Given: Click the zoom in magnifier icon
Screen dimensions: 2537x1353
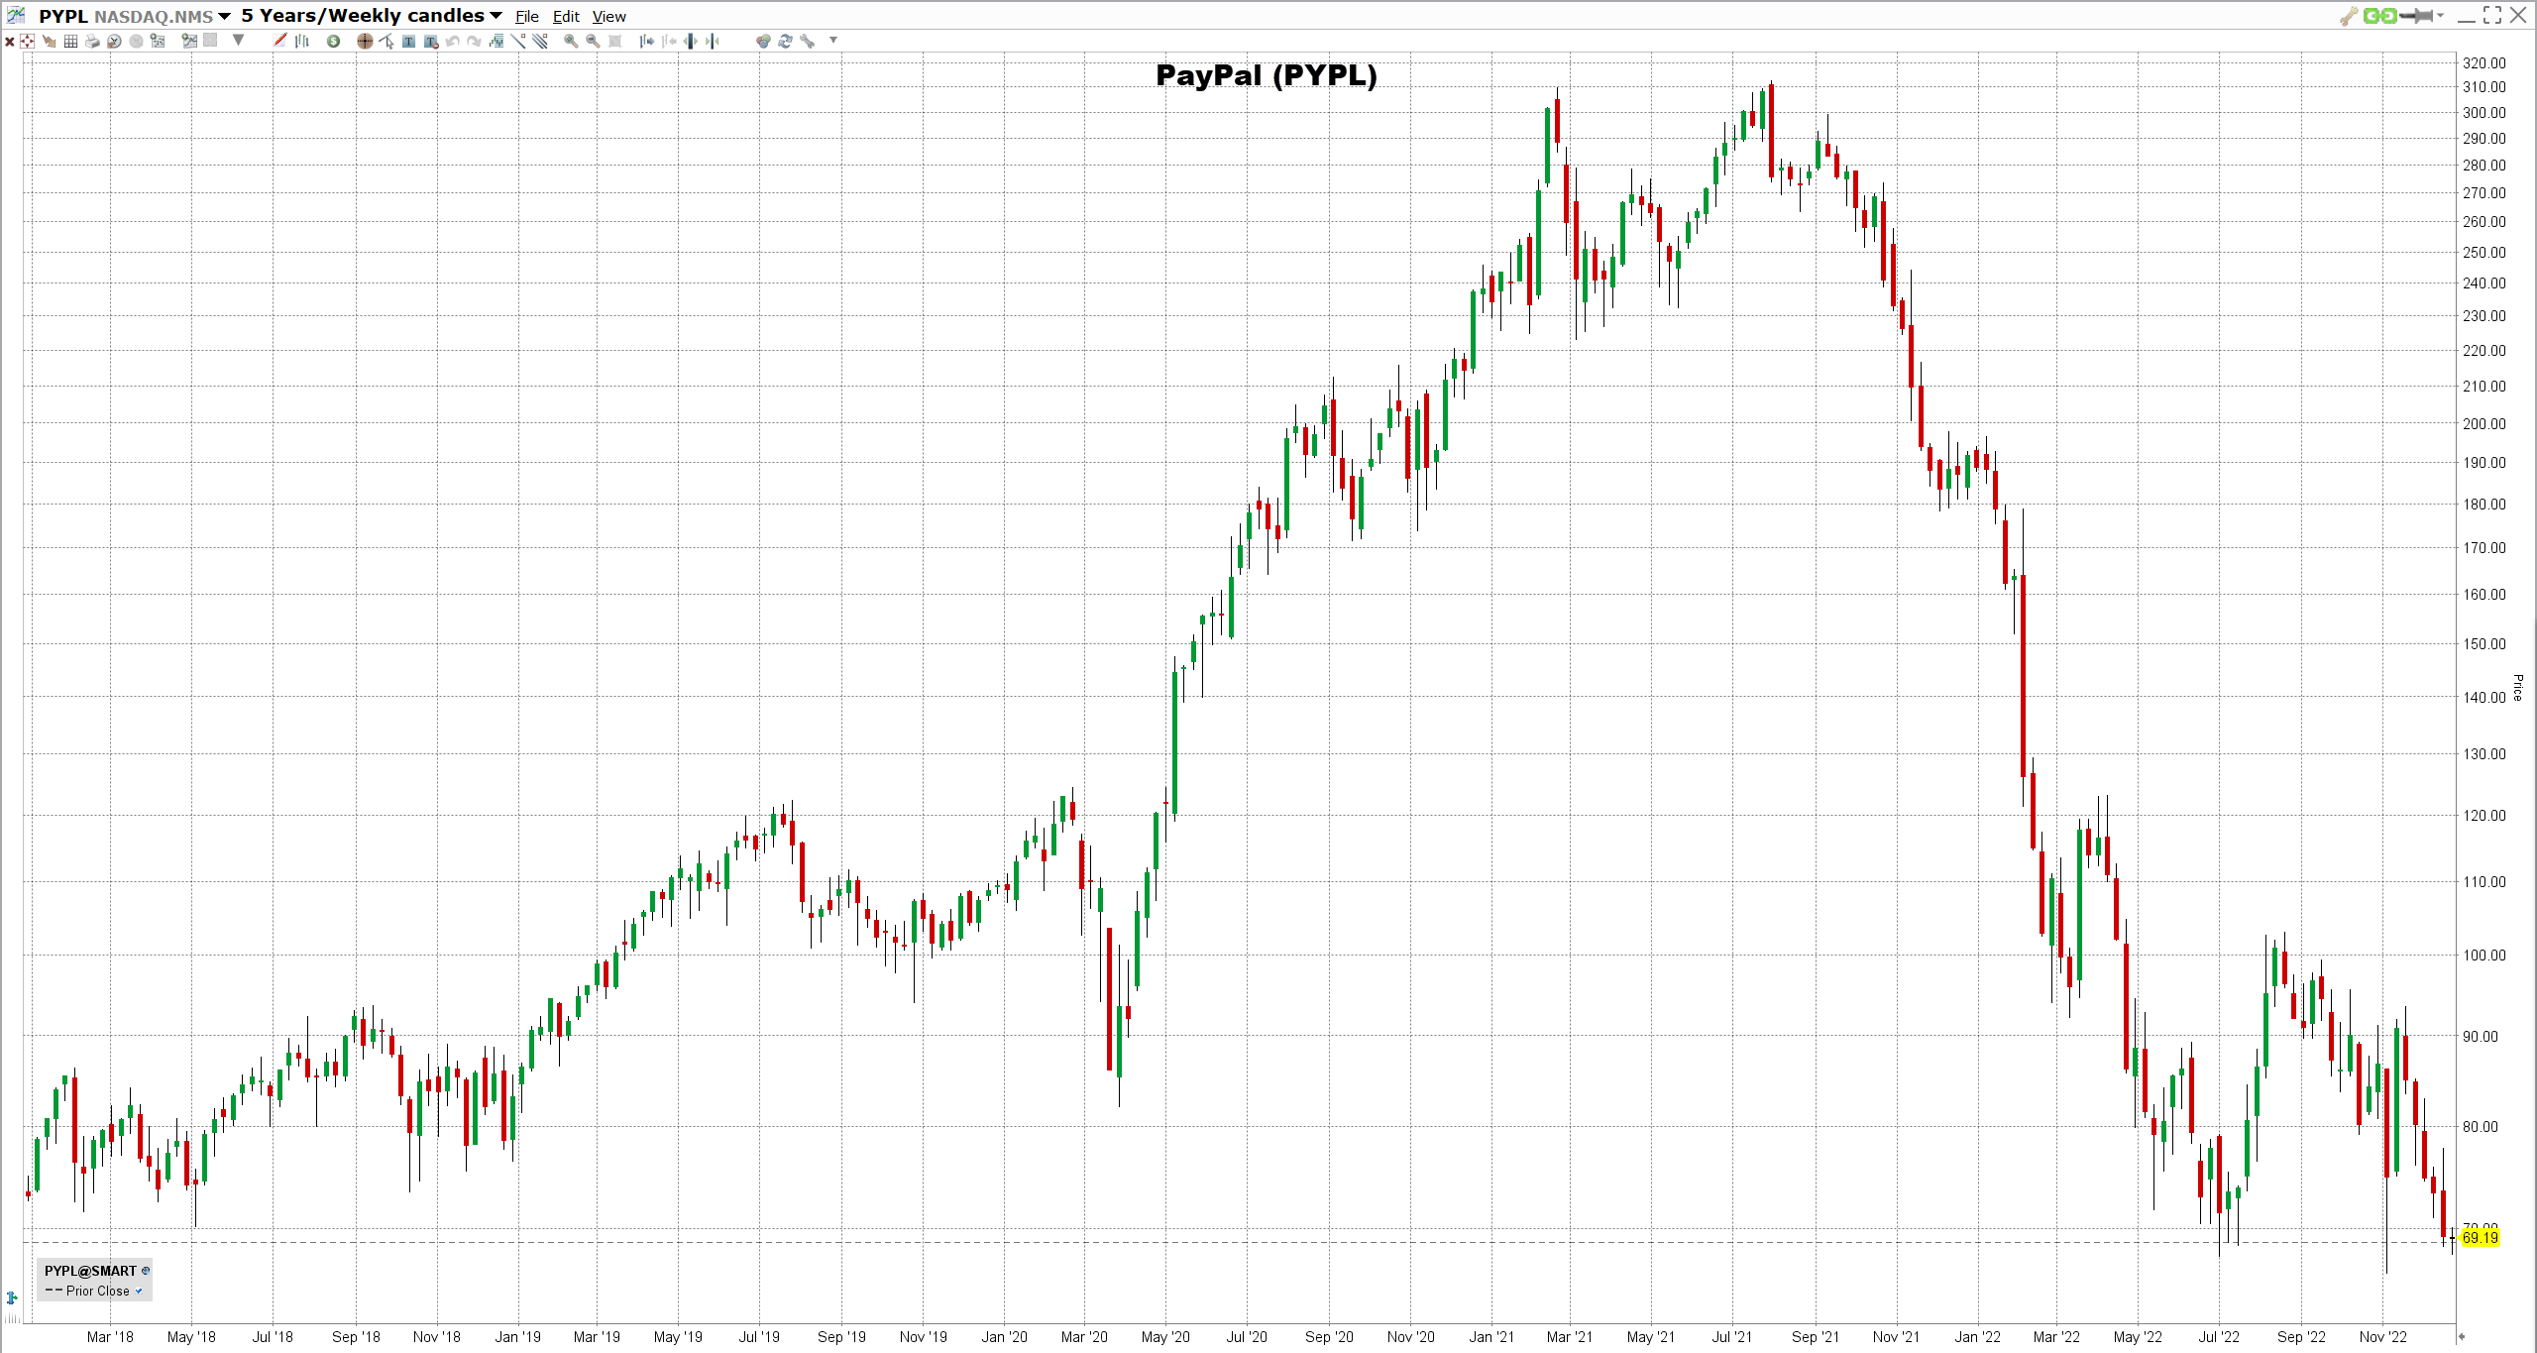Looking at the screenshot, I should click(x=571, y=41).
